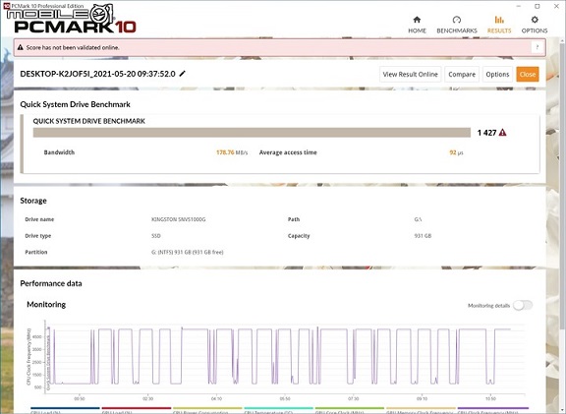Select the CPU Clock Frequency legend item
This screenshot has width=566, height=414.
point(492,411)
